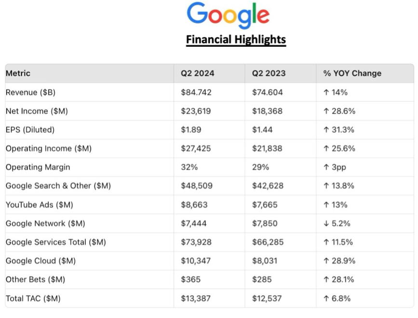The image size is (418, 318).
Task: Click the Revenue ($B) row label
Action: 27,92
